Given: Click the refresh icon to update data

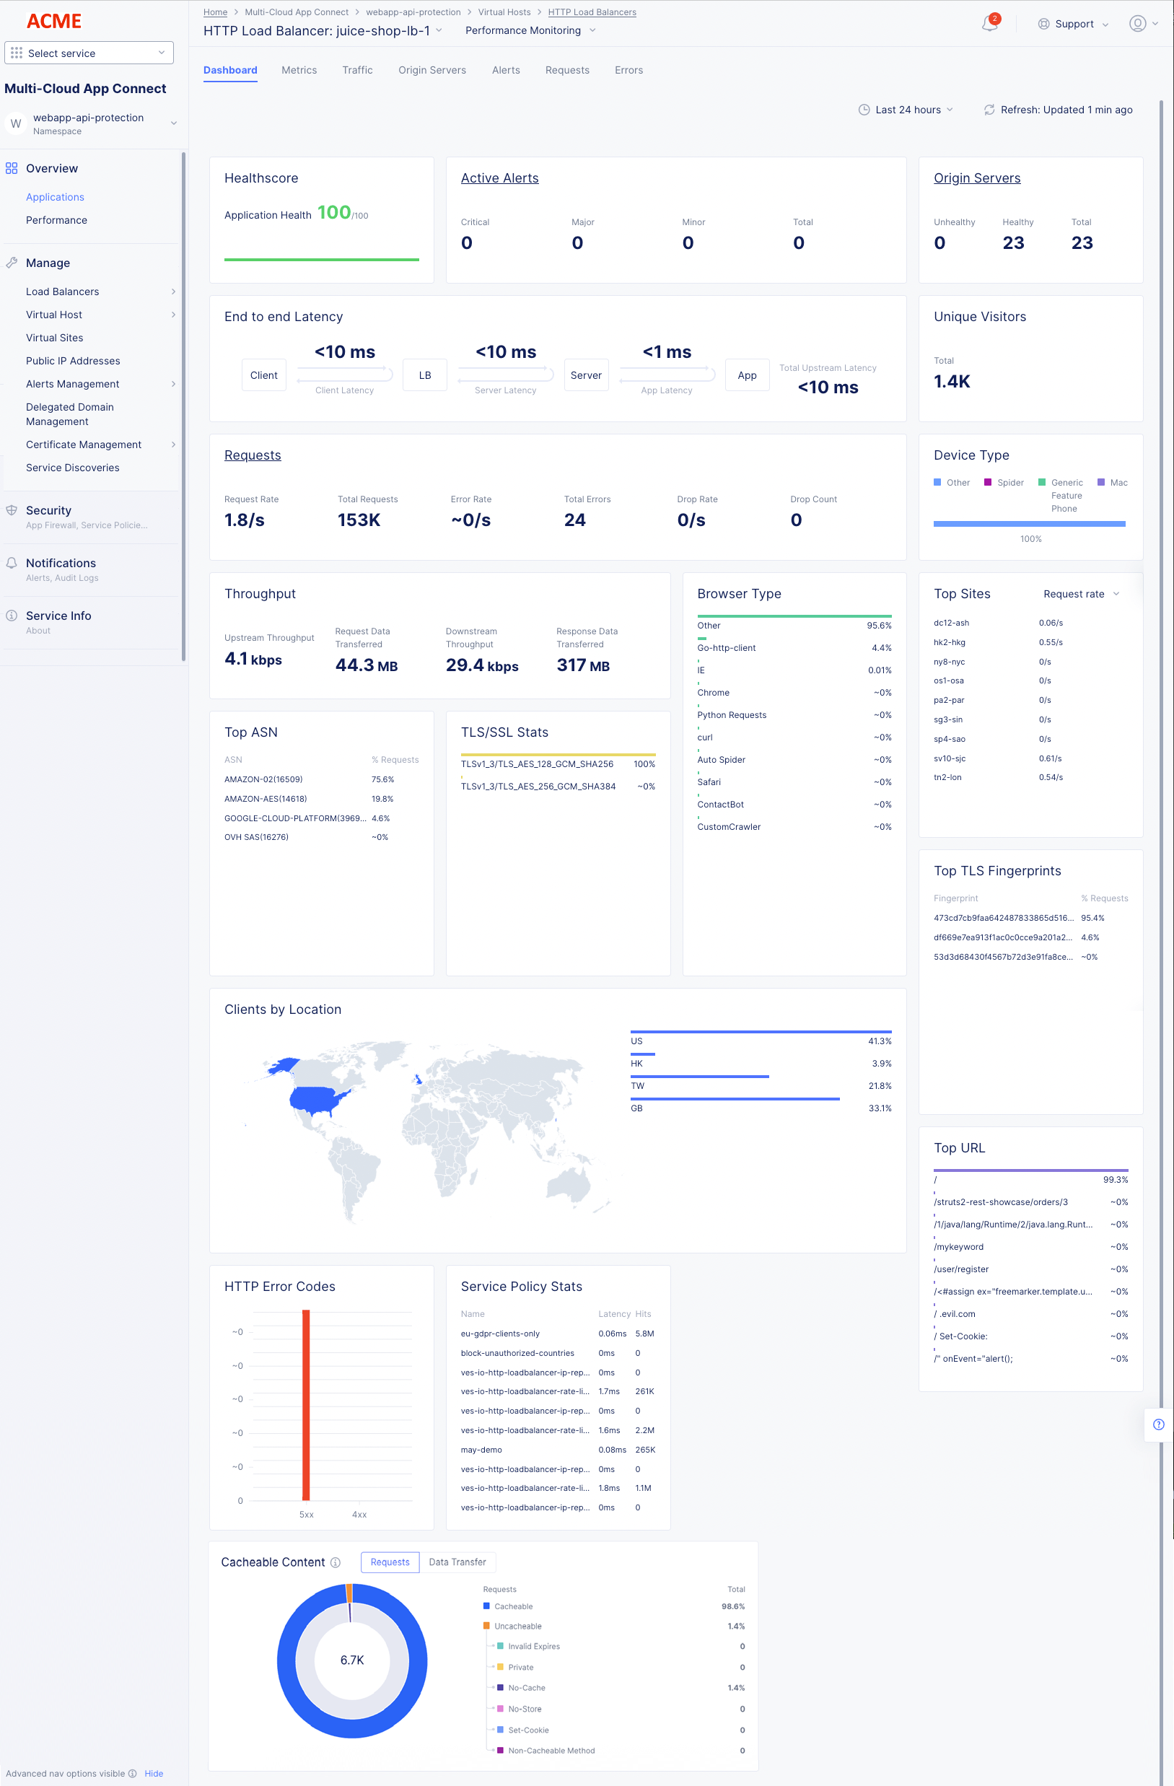Looking at the screenshot, I should (989, 110).
